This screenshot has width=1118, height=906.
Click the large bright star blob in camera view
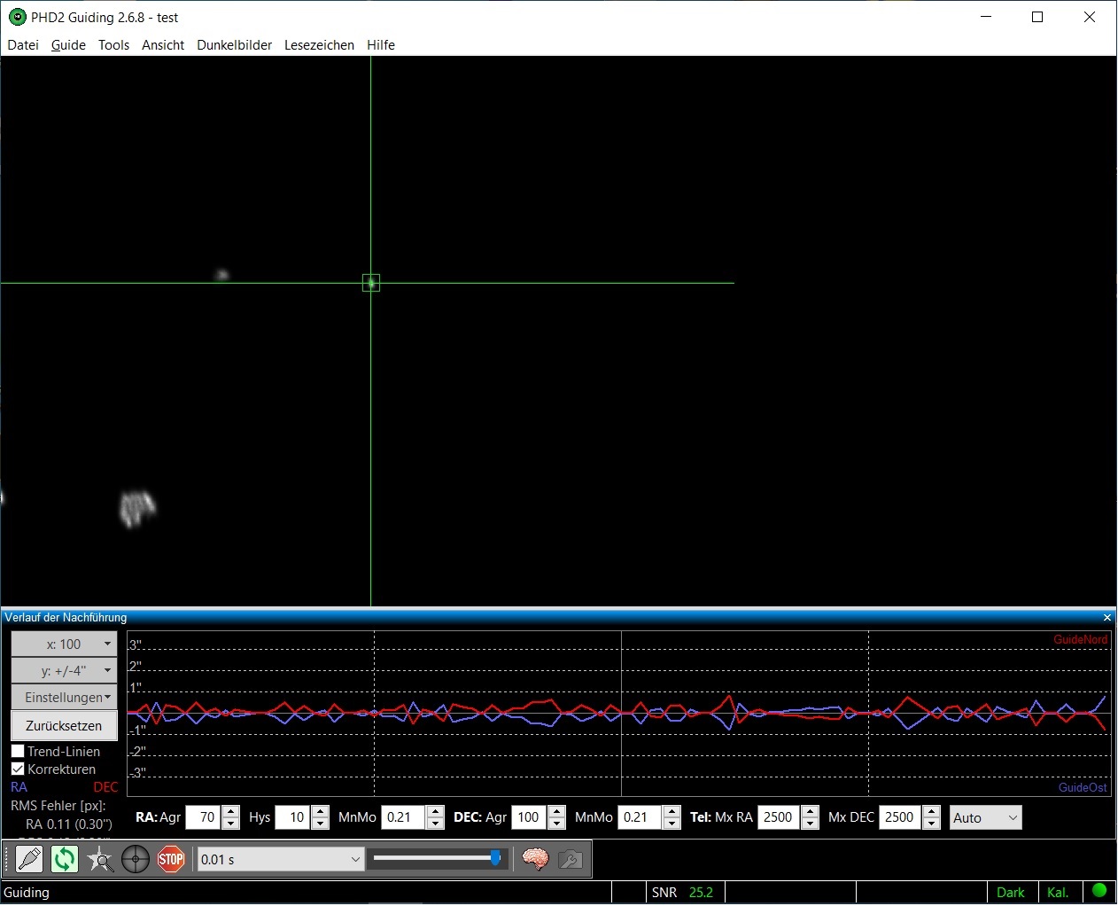[x=136, y=508]
